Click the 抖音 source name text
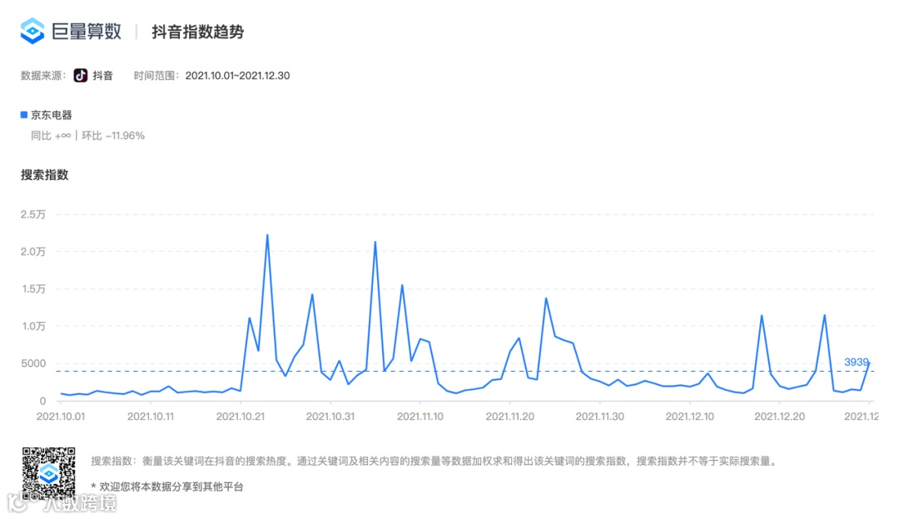The height and width of the screenshot is (519, 899). click(103, 76)
